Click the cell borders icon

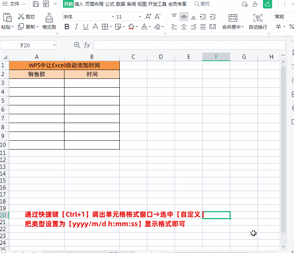point(105,27)
